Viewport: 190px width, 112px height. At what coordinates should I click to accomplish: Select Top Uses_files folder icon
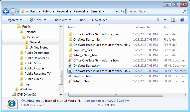[x=70, y=50]
